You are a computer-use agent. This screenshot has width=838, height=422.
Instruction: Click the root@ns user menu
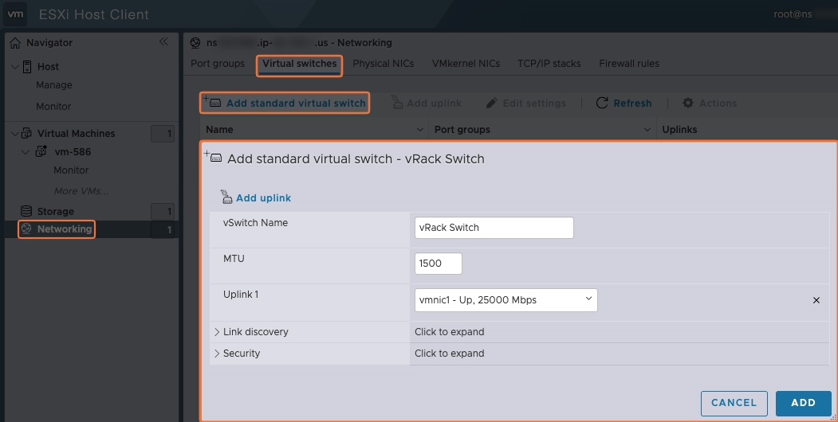coord(793,14)
